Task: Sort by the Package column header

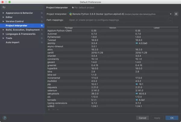Action: [69, 28]
